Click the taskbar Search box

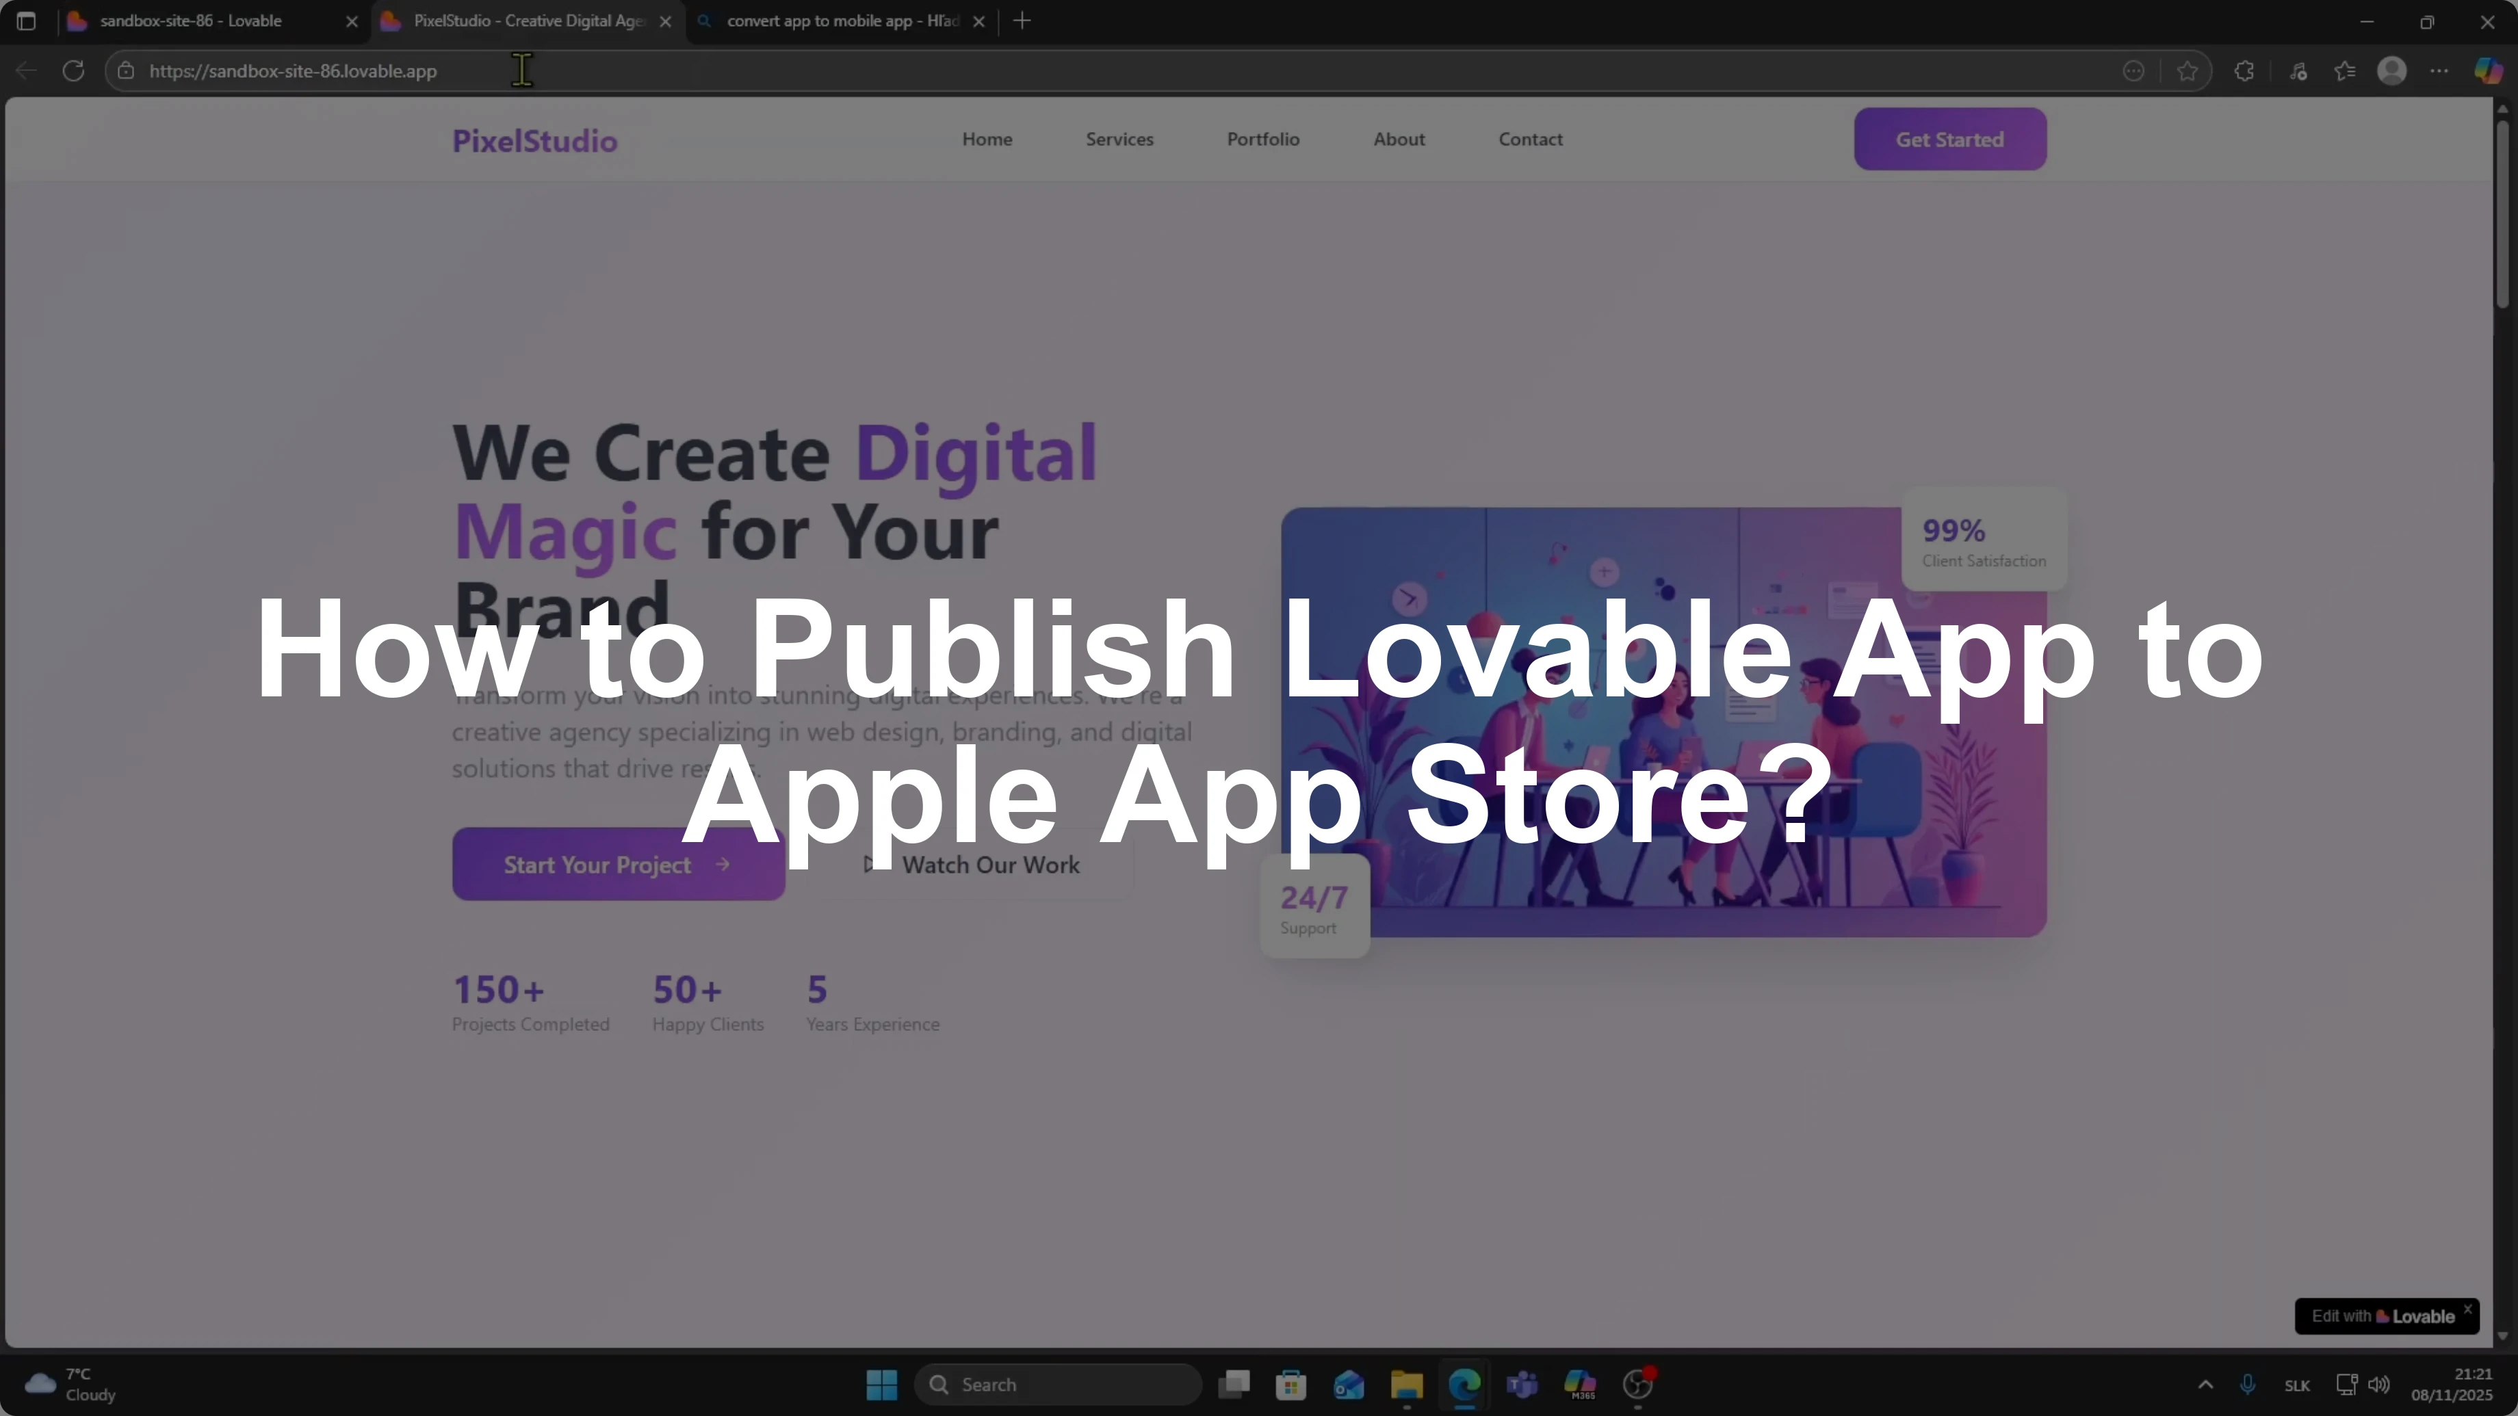[1058, 1384]
